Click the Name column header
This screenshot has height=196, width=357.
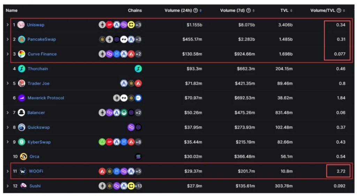(12, 10)
